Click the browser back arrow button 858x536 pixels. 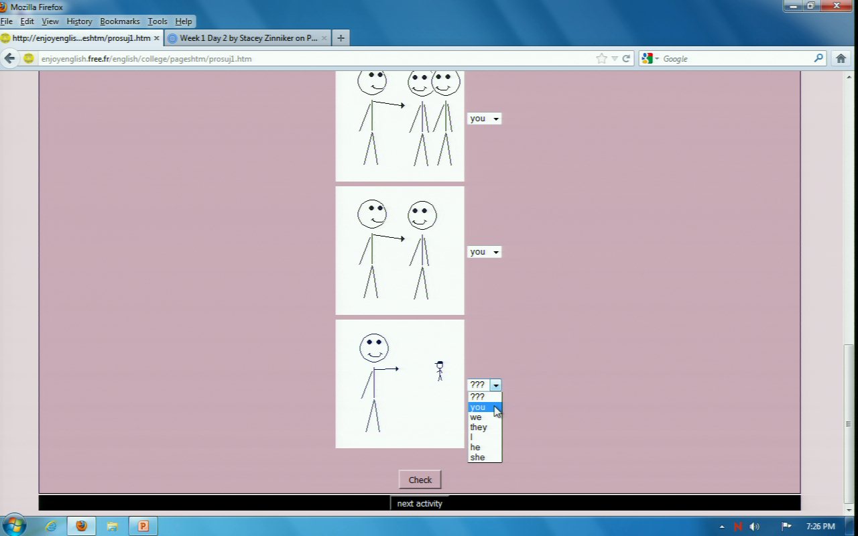[9, 58]
